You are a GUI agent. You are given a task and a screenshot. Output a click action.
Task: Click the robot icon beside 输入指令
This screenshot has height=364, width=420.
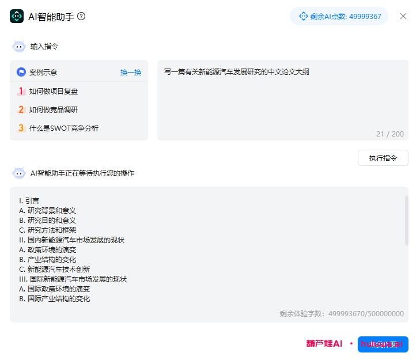point(19,46)
